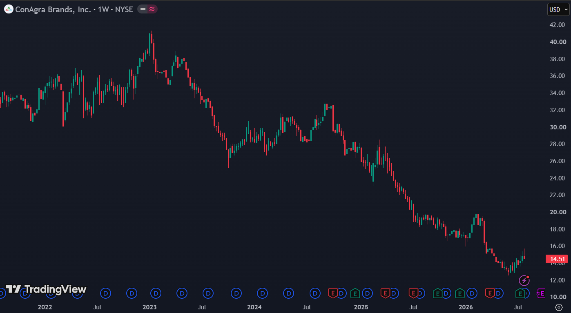Viewport: 571px width, 313px height.
Task: Click the 40.00 price axis label
Action: pos(558,42)
